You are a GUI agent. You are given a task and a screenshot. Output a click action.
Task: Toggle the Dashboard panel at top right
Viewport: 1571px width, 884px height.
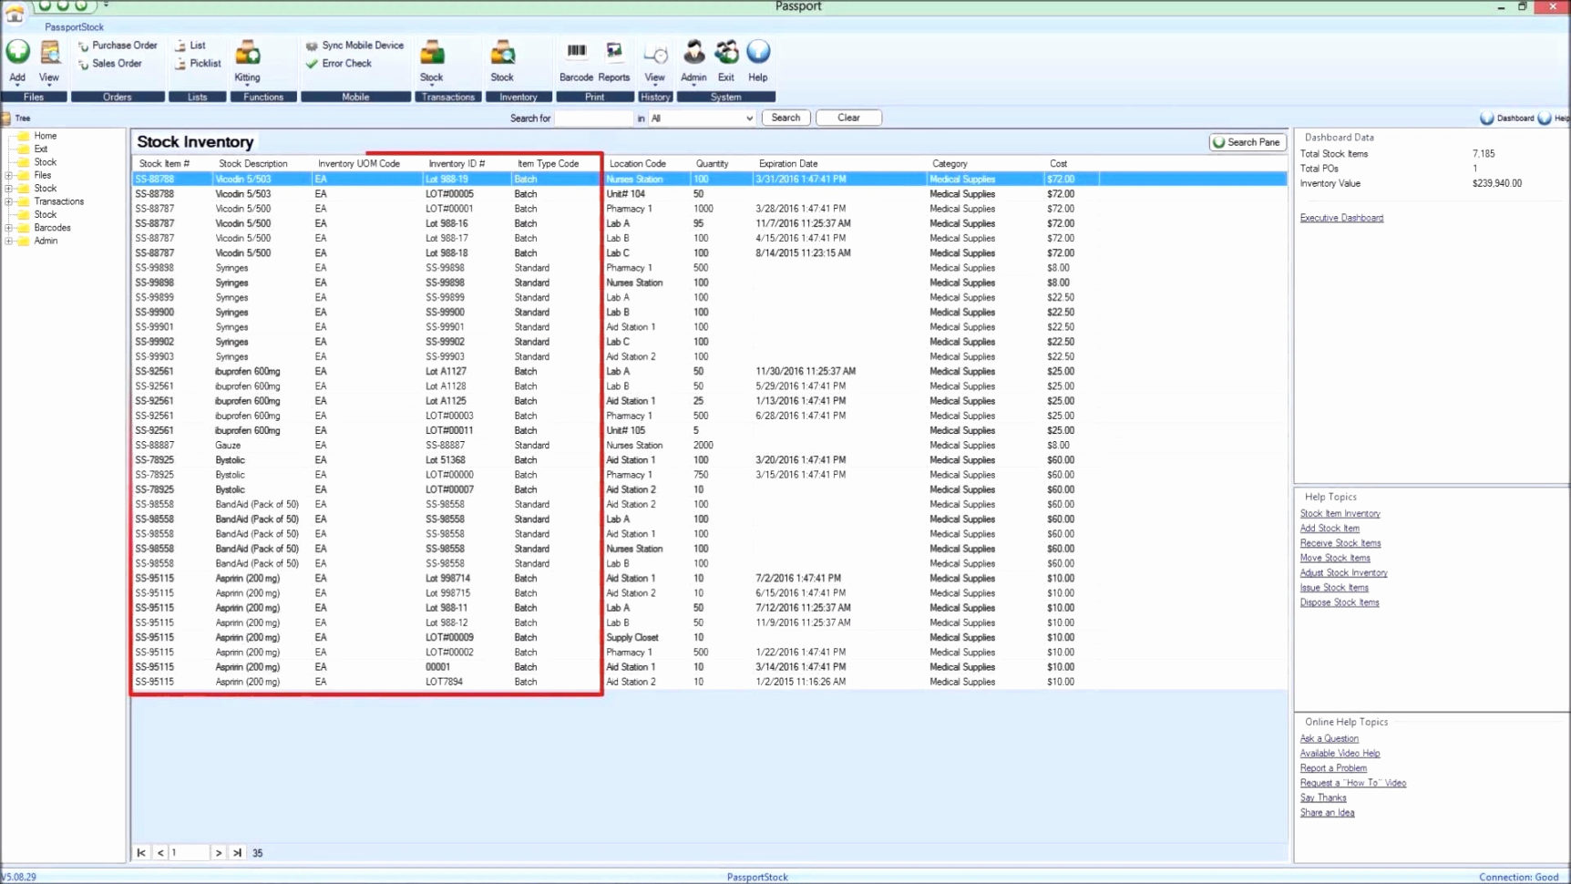click(1507, 118)
